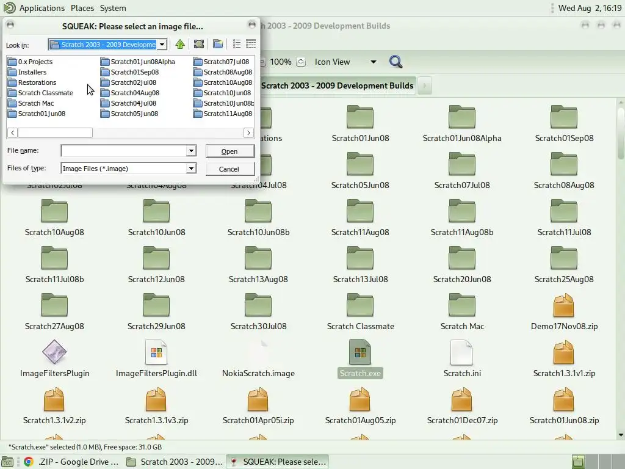Select Scratch07Jul08 in the dialog list
The width and height of the screenshot is (625, 469).
(x=222, y=62)
